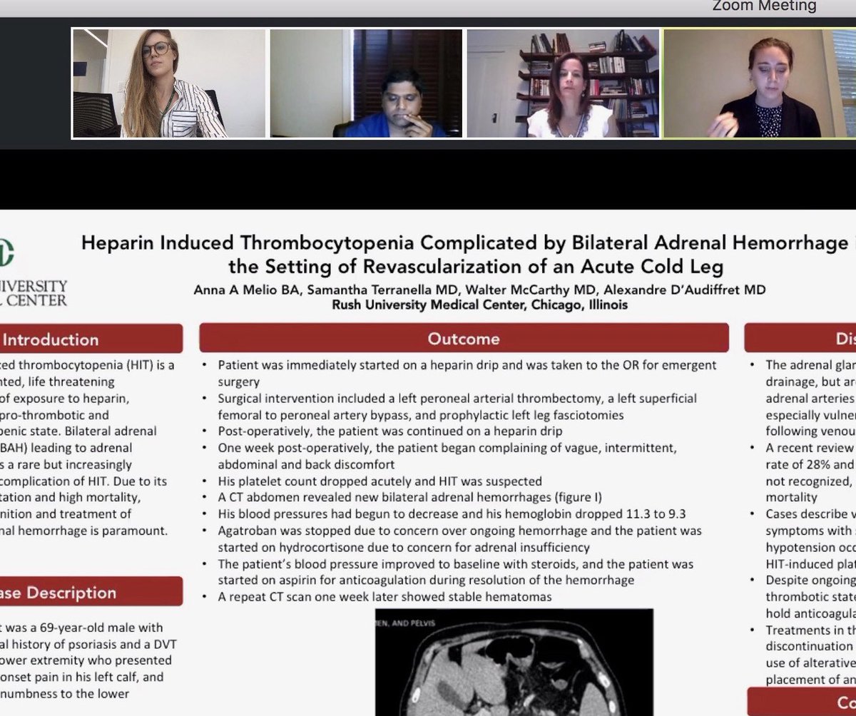Select the man in blue shirt video thumbnail
The width and height of the screenshot is (856, 716).
[366, 83]
